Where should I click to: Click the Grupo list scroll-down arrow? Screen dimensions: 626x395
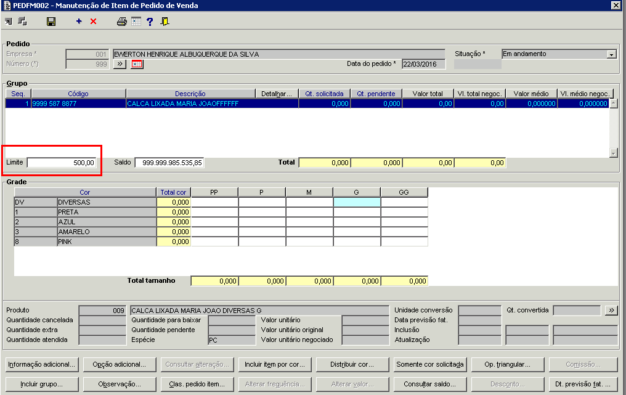[613, 152]
